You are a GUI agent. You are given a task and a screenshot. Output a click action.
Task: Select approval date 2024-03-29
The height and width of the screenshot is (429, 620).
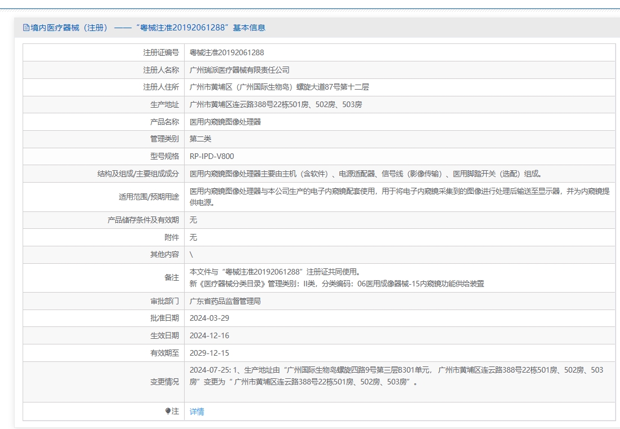[x=209, y=318]
